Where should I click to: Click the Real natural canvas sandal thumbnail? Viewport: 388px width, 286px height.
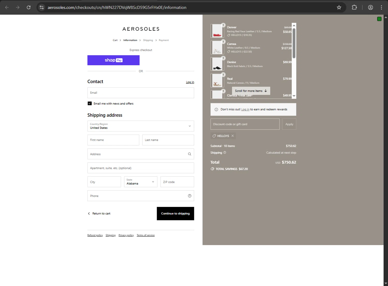point(217,81)
